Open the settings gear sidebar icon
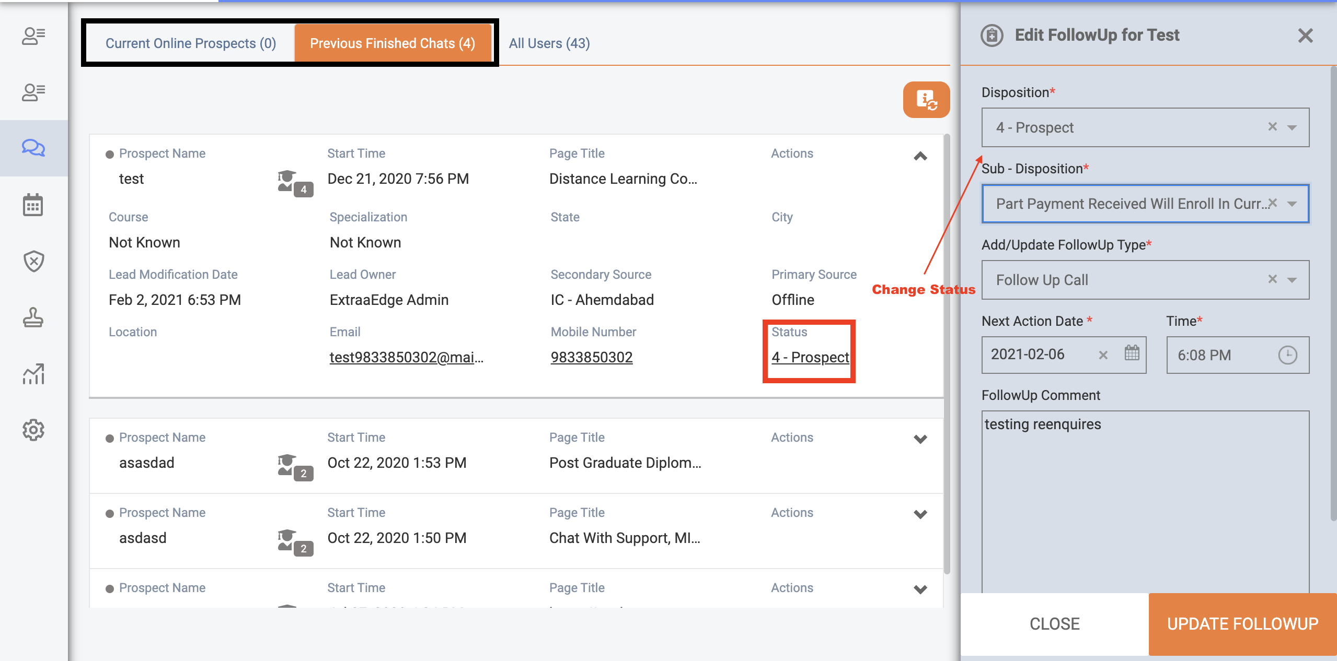Screen dimensions: 1337x661 (x=33, y=430)
